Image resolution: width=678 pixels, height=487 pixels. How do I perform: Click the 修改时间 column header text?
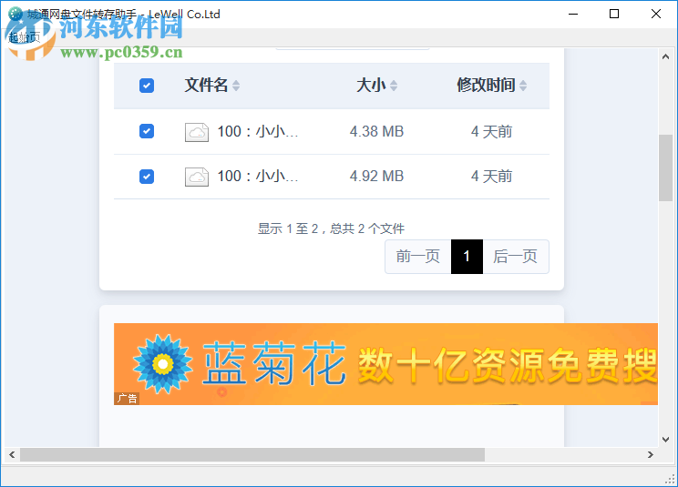coord(486,85)
